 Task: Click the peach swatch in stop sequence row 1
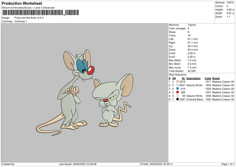tap(178, 82)
